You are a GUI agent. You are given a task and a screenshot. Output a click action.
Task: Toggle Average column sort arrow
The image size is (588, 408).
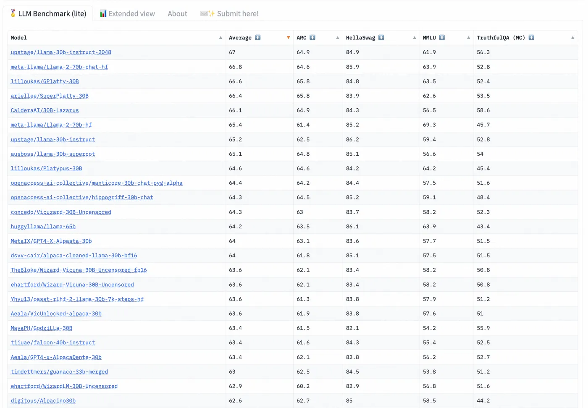pyautogui.click(x=288, y=38)
